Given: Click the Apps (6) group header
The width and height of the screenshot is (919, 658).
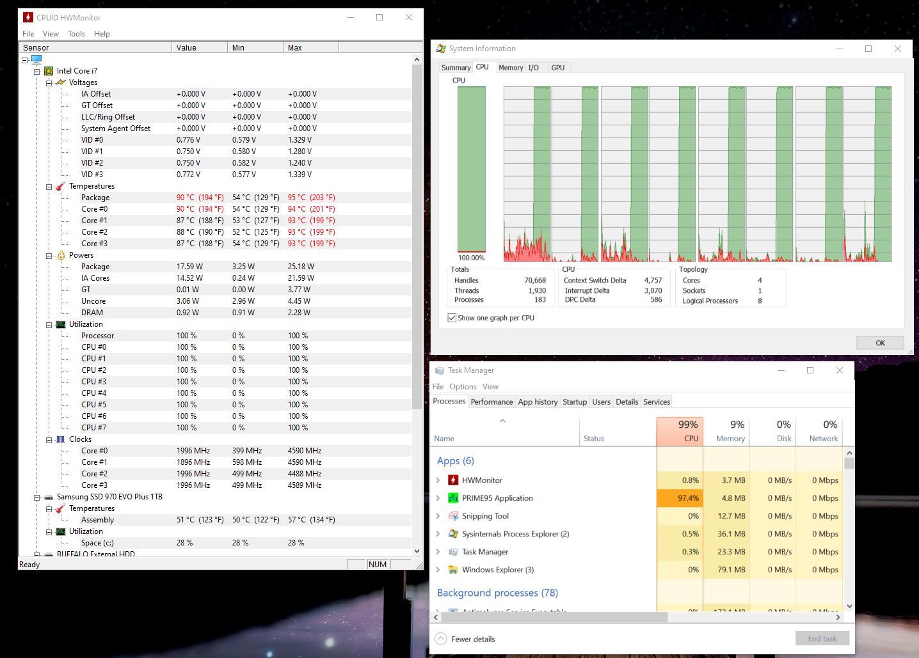Looking at the screenshot, I should pyautogui.click(x=456, y=461).
